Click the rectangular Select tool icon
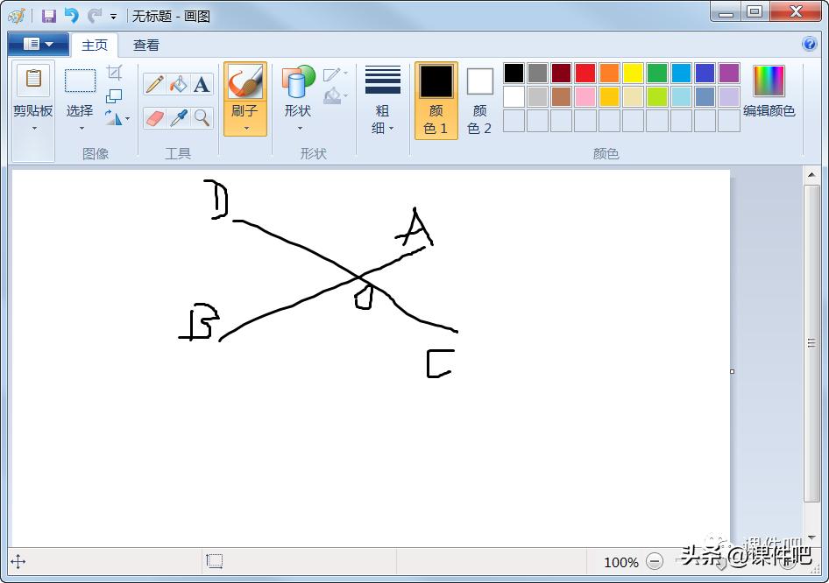829x583 pixels. pyautogui.click(x=80, y=81)
